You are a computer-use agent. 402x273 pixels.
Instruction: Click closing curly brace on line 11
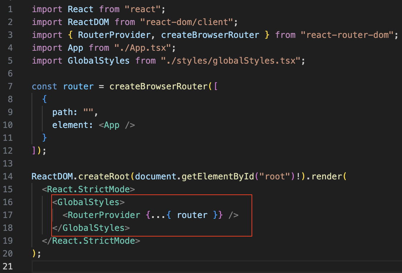[x=45, y=138]
